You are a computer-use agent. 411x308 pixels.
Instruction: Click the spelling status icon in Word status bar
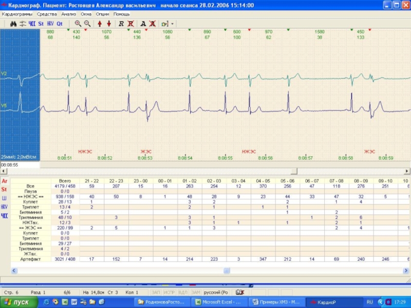tap(239, 292)
